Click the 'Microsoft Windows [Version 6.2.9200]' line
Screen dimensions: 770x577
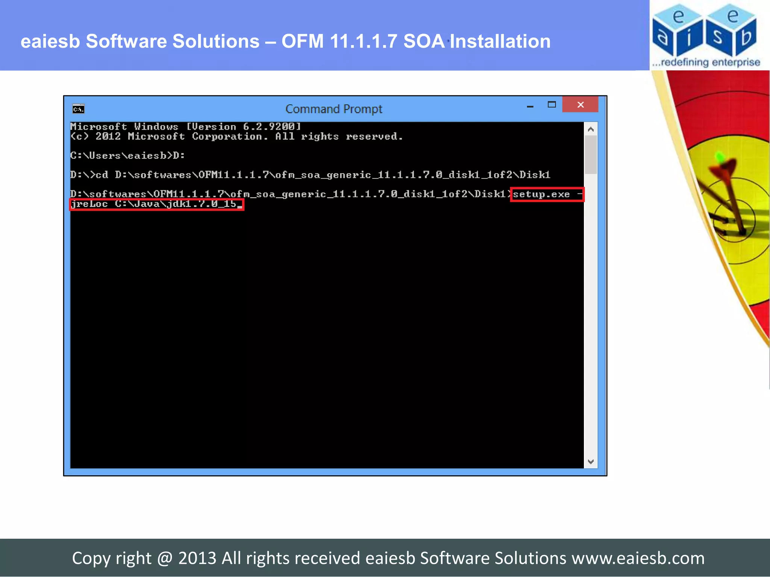tap(186, 127)
